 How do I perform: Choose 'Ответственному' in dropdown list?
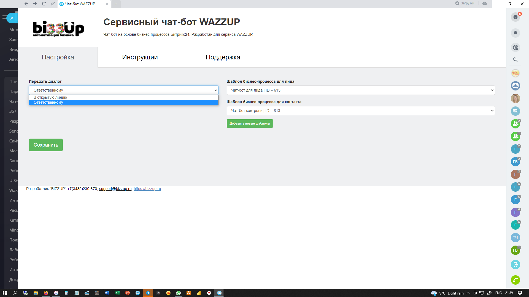48,102
